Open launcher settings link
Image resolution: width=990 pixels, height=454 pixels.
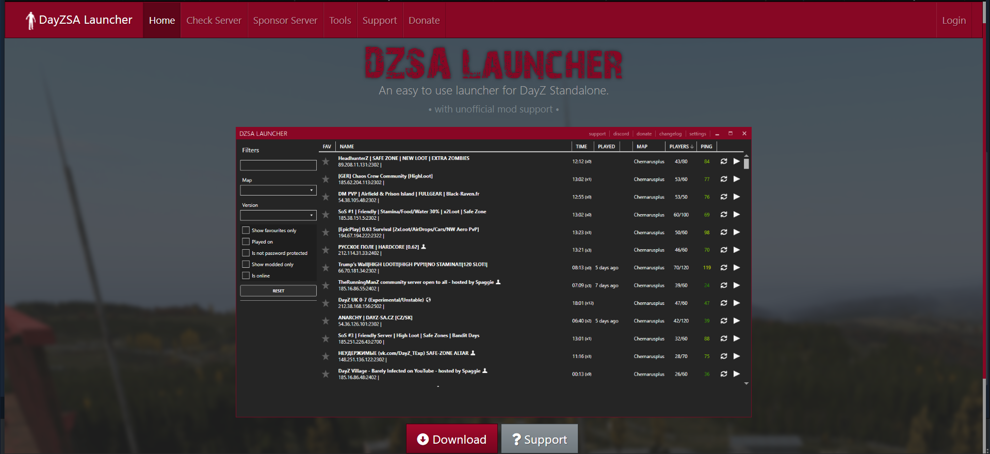click(697, 134)
